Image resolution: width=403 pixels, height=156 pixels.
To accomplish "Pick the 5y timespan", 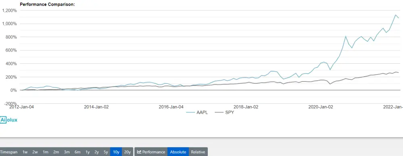I will point(106,152).
